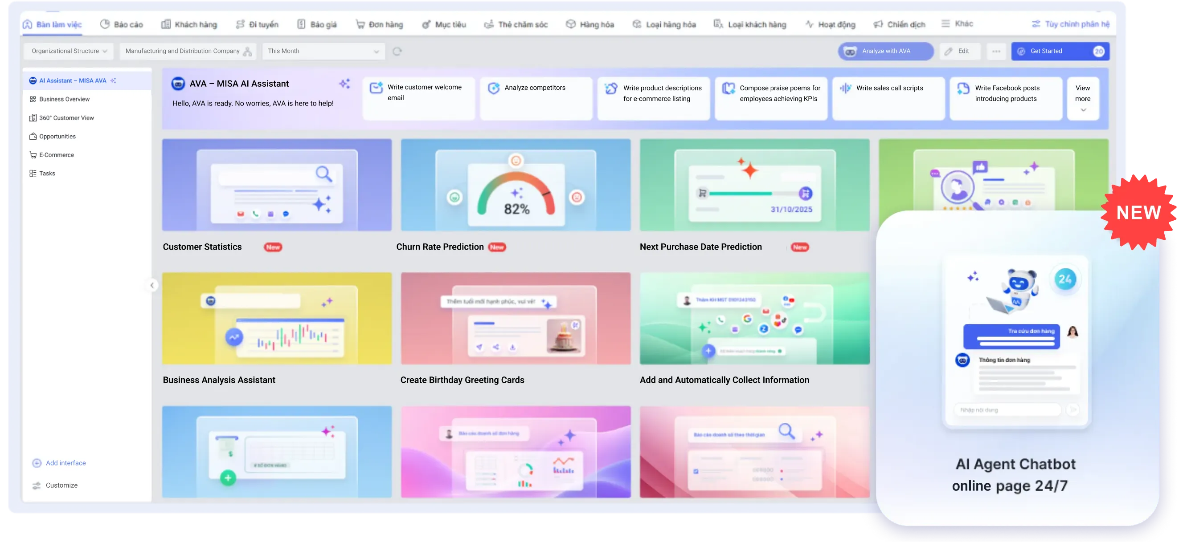Image resolution: width=1183 pixels, height=542 pixels.
Task: Open Customize settings at sidebar bottom
Action: (61, 485)
